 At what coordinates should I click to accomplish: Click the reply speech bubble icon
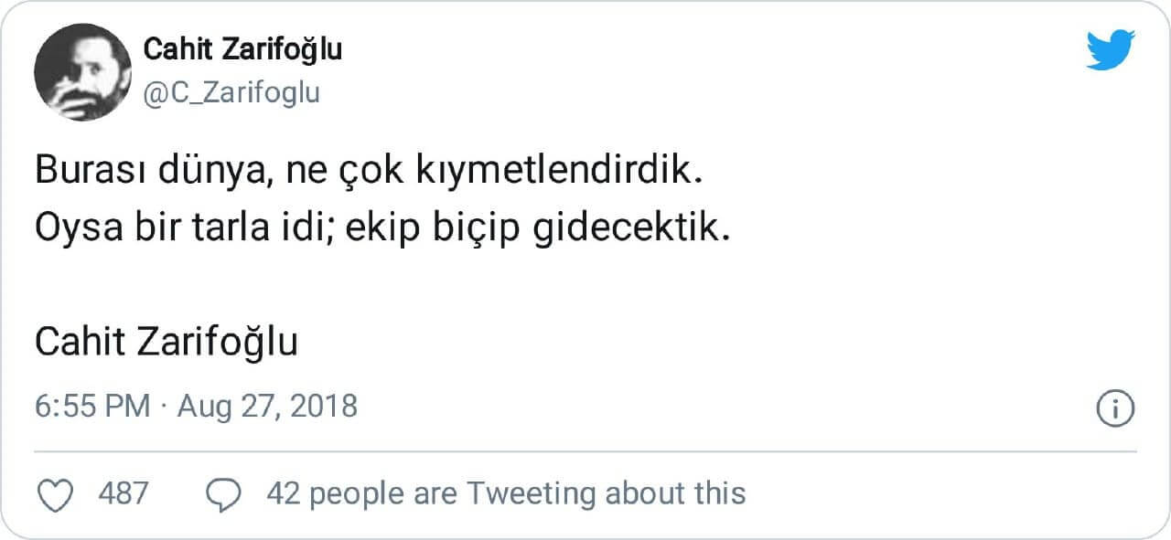pyautogui.click(x=223, y=494)
